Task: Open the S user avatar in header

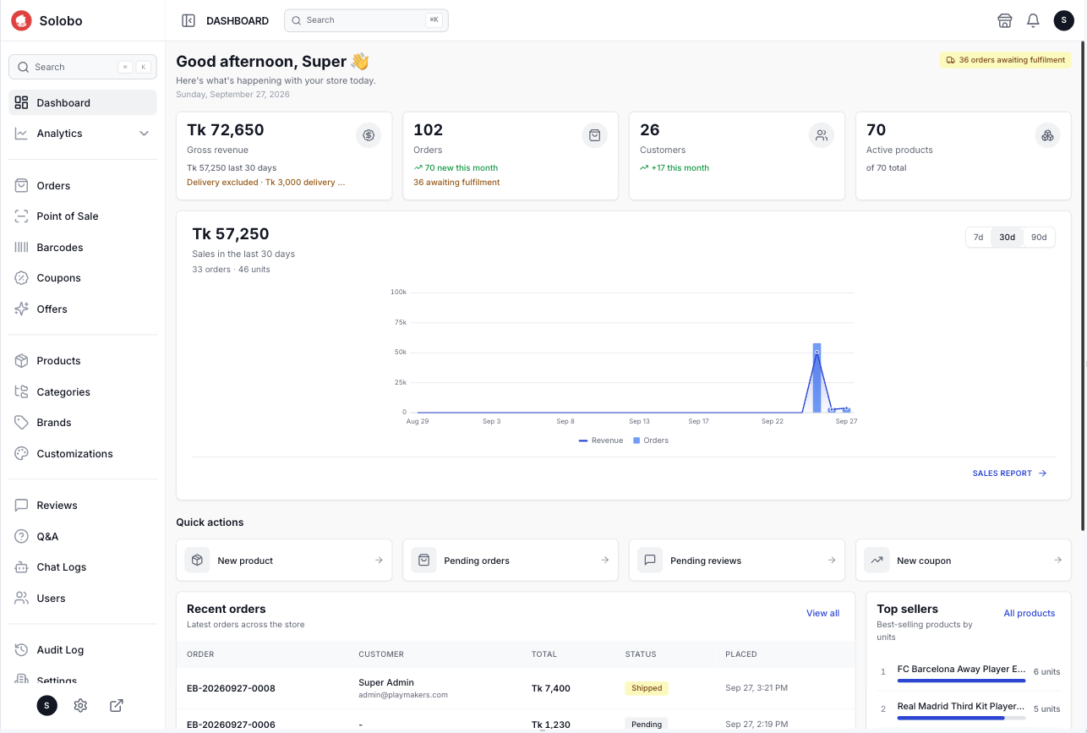Action: point(1064,20)
